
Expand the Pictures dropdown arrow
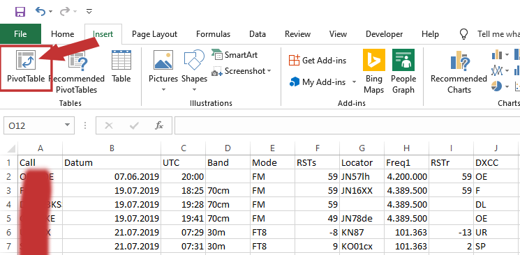pyautogui.click(x=163, y=90)
